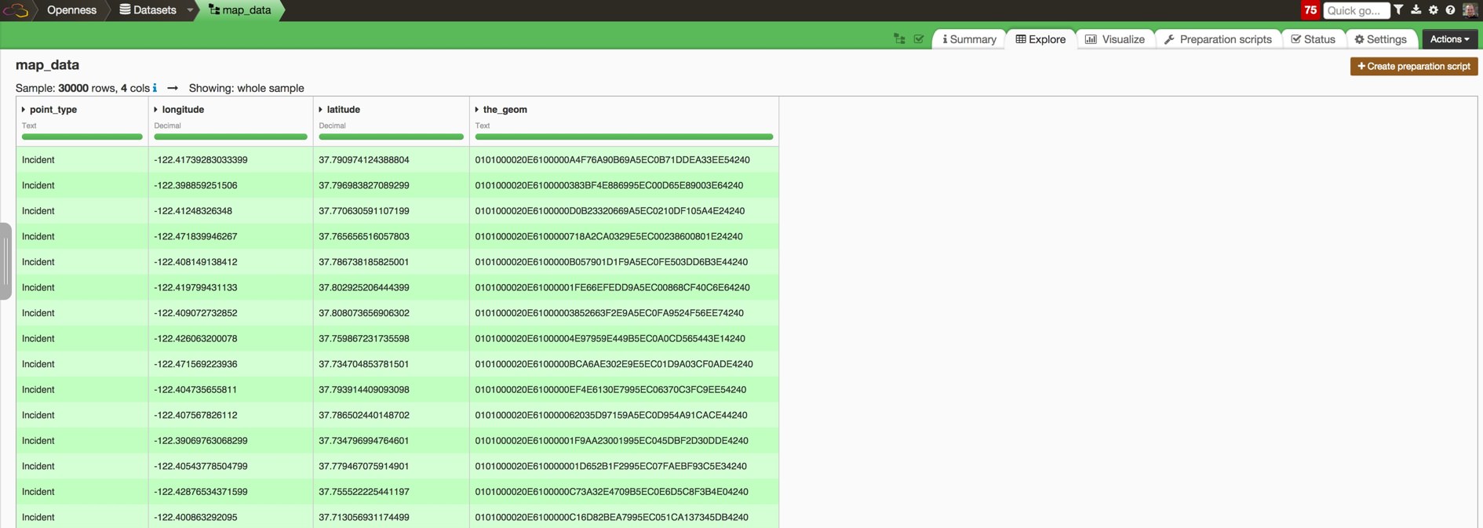
Task: Expand the Datasets breadcrumb dropdown arrow
Action: point(190,10)
